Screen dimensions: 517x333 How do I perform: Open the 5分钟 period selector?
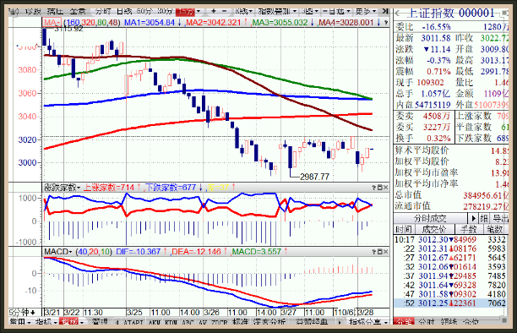22,312
